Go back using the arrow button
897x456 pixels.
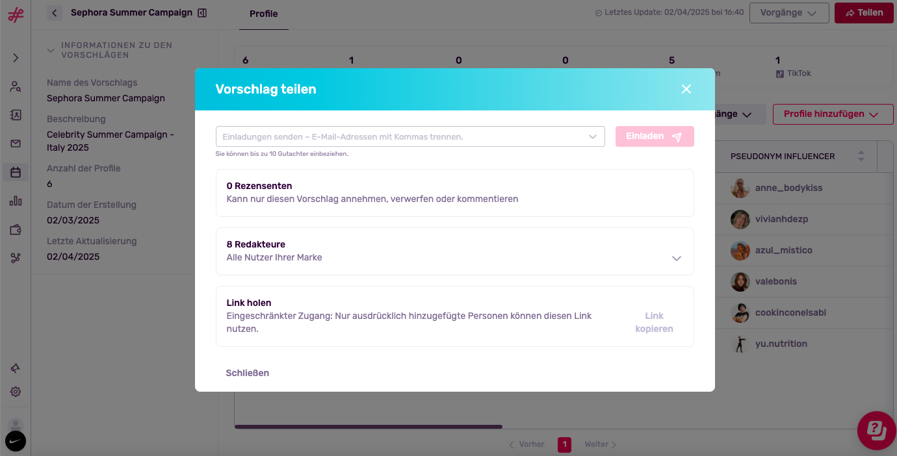tap(55, 12)
